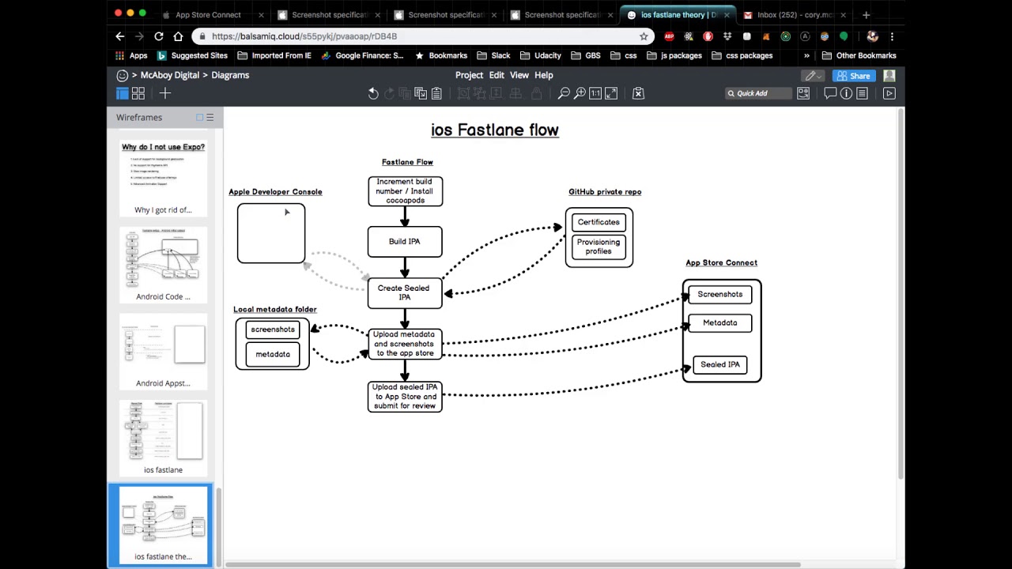
Task: Open the Project menu
Action: (469, 75)
